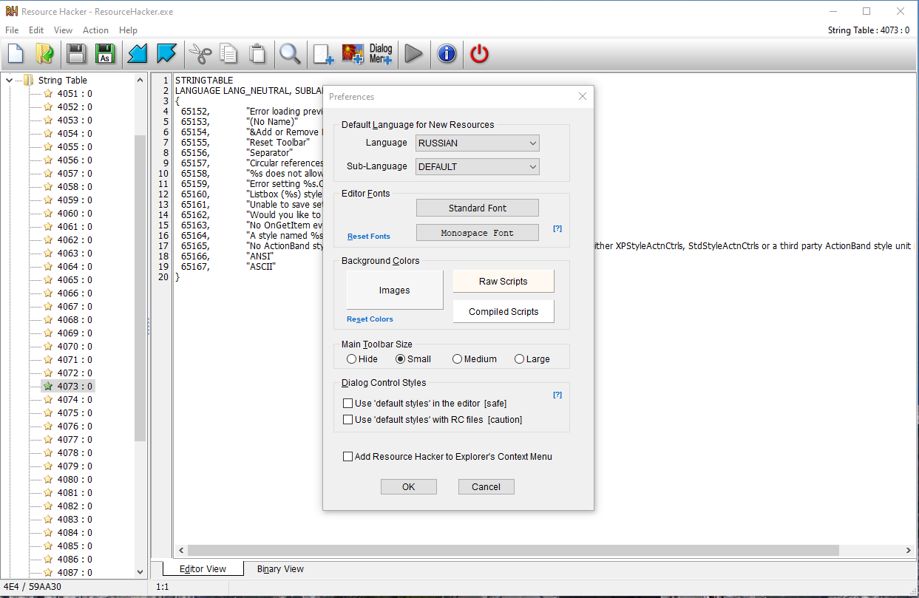Open the Action menu
The image size is (919, 598).
click(x=95, y=30)
